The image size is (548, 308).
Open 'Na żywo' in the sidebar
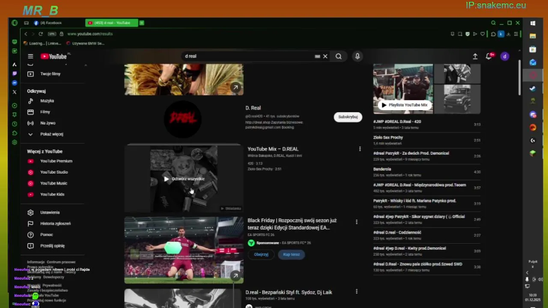pyautogui.click(x=48, y=123)
